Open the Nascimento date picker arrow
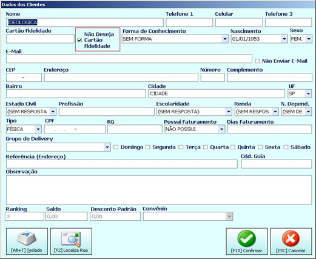316x259 pixels. pos(284,39)
